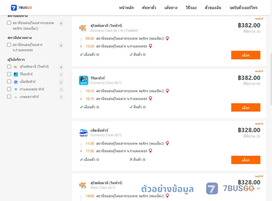Click the กำแพงเพชร ทัวร์ operator logo in the filters
This screenshot has width=272, height=201.
(x=16, y=89)
